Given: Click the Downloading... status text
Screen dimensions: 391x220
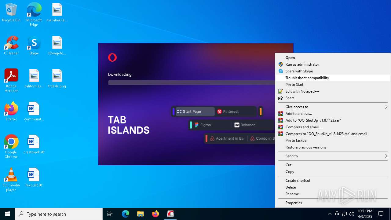Looking at the screenshot, I should pos(121,74).
